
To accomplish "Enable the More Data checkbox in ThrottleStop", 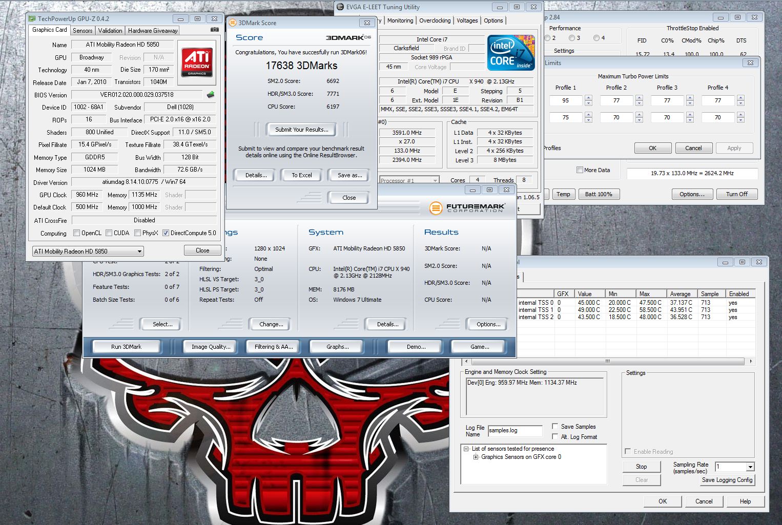I will click(x=580, y=170).
